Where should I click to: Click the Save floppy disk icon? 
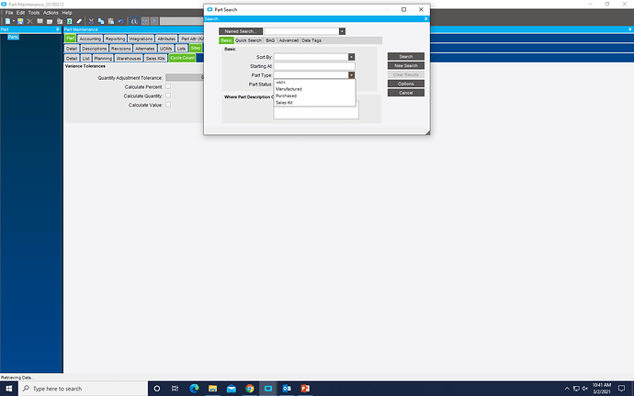[20, 21]
